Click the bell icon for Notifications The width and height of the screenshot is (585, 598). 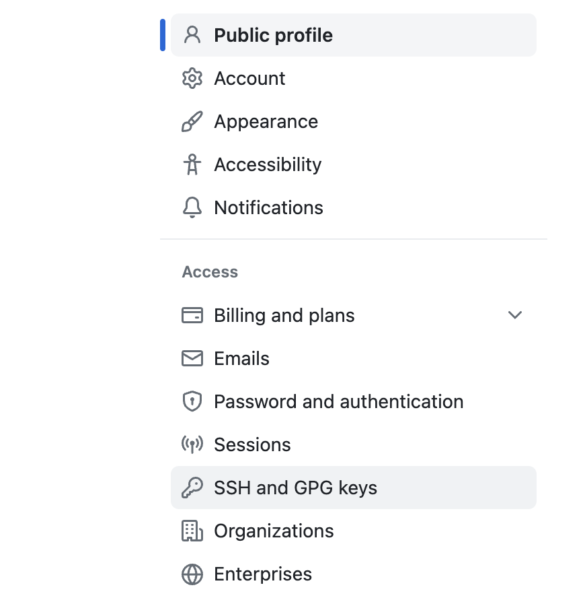pos(192,208)
